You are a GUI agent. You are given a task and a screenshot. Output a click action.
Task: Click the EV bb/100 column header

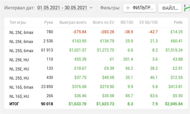(x=148, y=23)
